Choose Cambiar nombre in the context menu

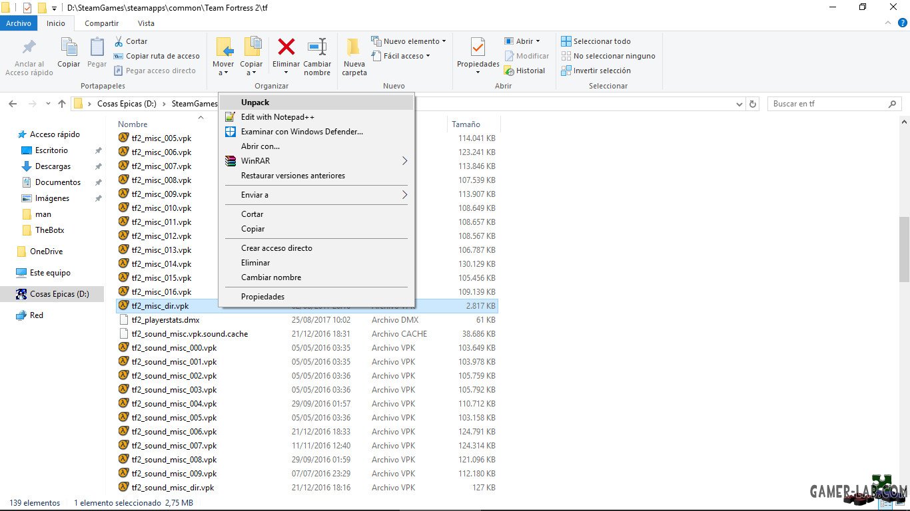316,277
